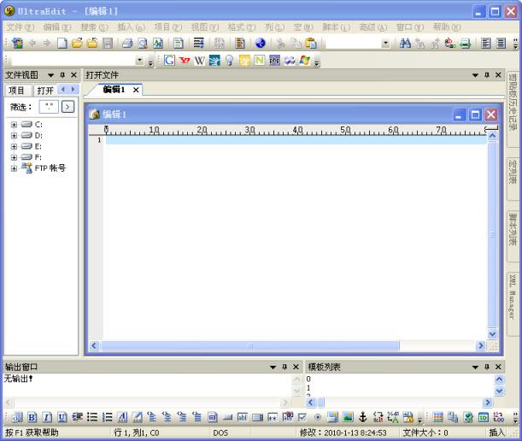Open the 高级 menu
Image resolution: width=522 pixels, height=441 pixels.
[372, 27]
